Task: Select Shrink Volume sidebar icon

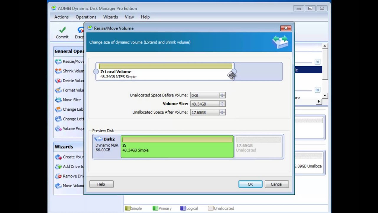Action: [x=58, y=71]
